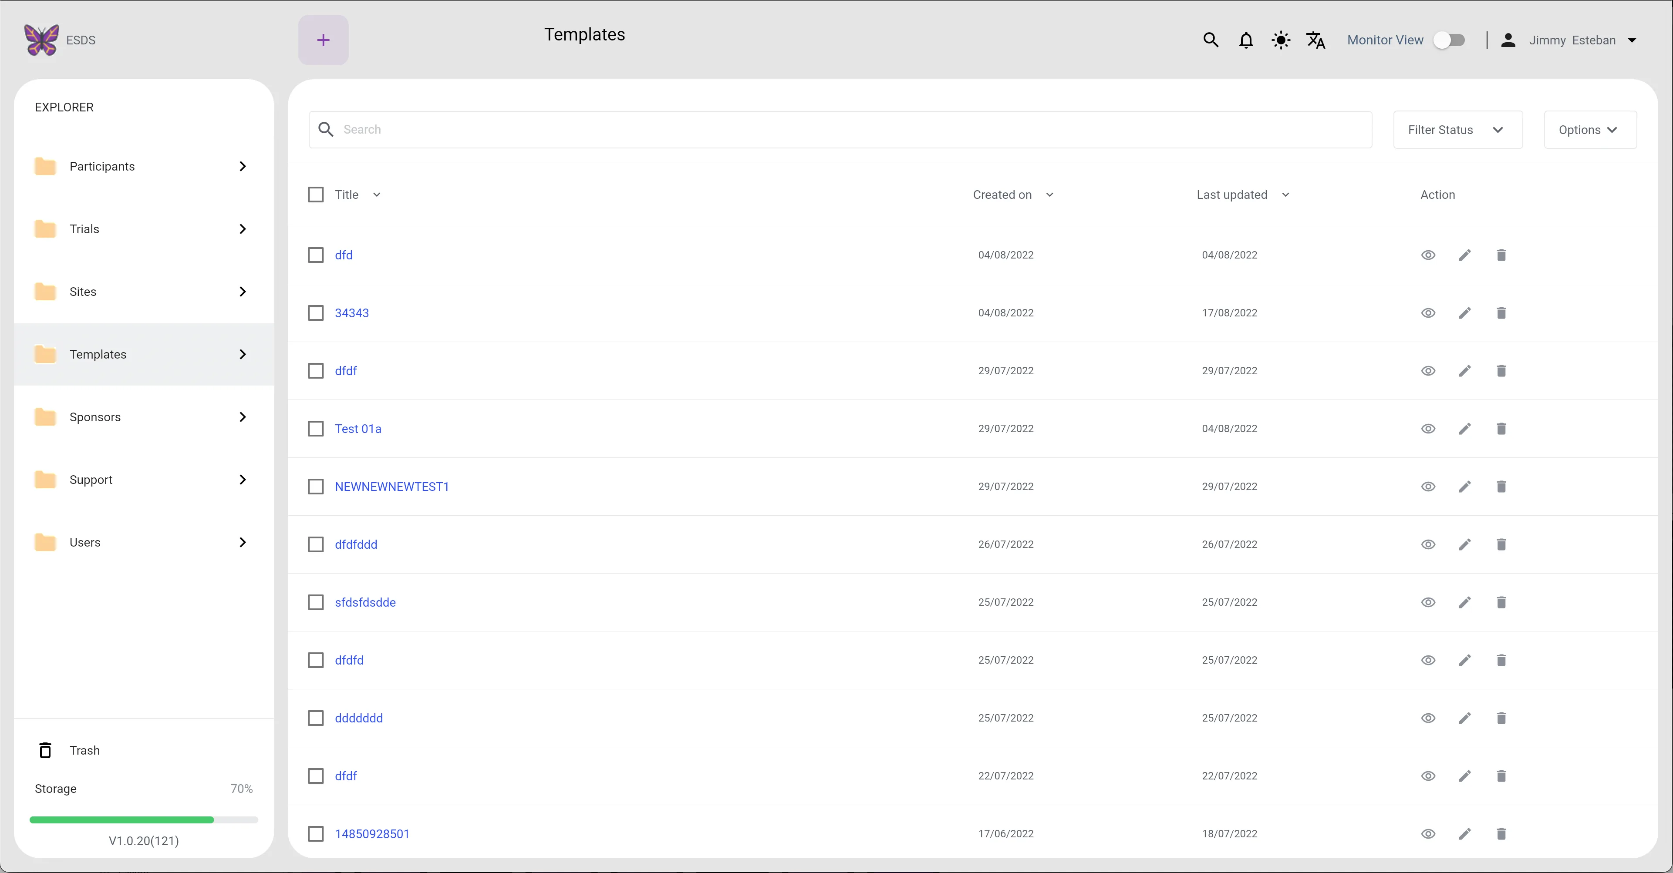Delete the NEWNEWNEWTEST1 template

point(1501,486)
